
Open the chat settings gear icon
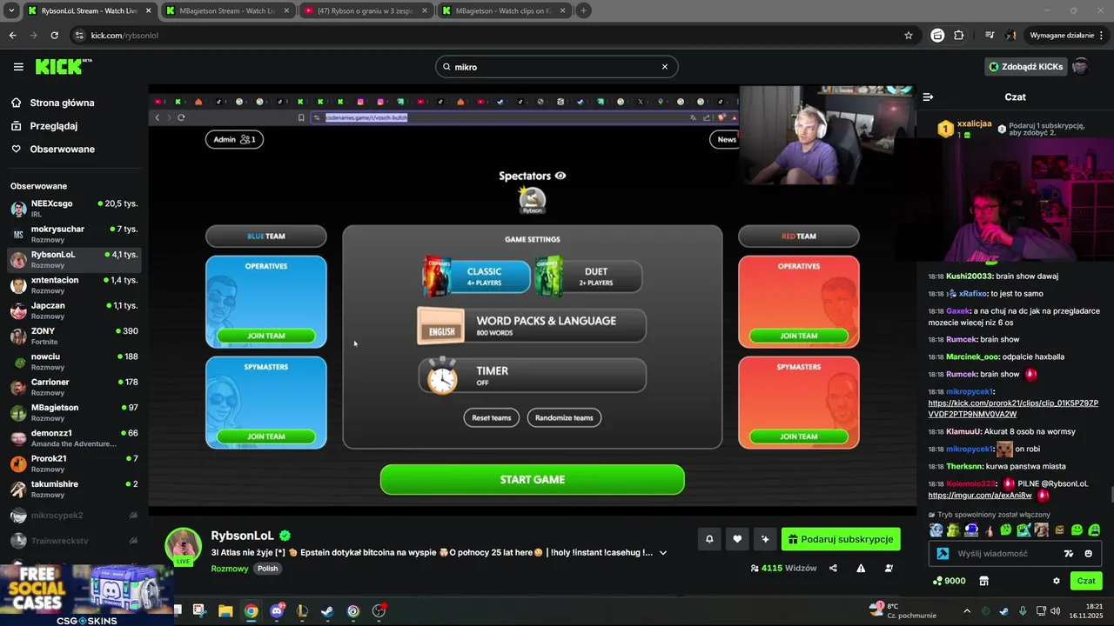[1057, 581]
